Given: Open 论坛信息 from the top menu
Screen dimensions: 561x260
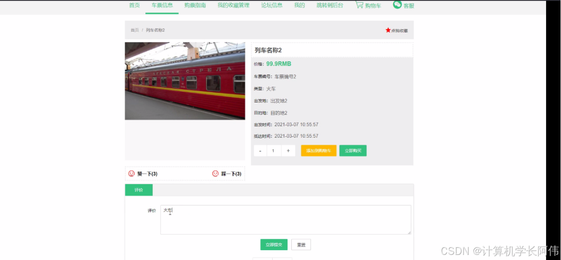Looking at the screenshot, I should pyautogui.click(x=272, y=5).
